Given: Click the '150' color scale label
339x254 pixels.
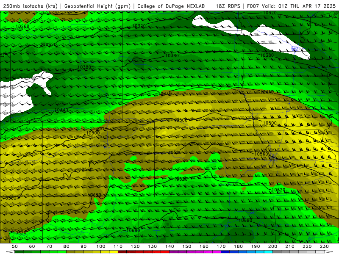Looking at the screenshot, I should tap(187, 246).
